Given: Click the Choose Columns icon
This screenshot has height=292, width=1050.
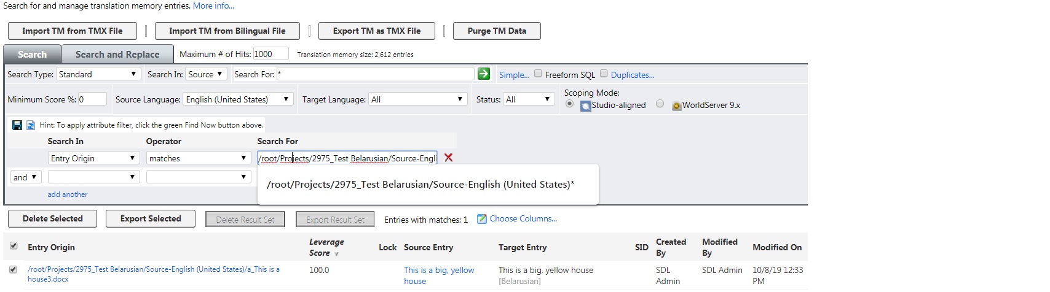Looking at the screenshot, I should (x=482, y=219).
